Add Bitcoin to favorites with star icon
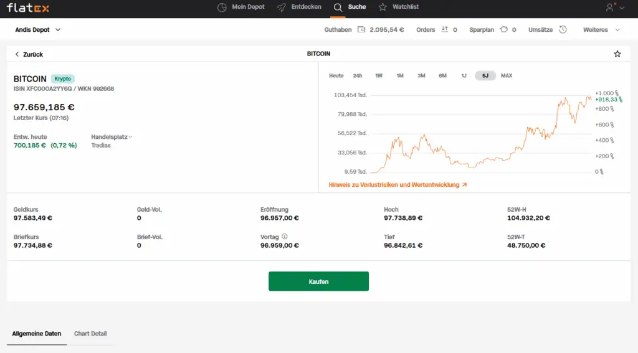This screenshot has width=638, height=353. pos(617,54)
